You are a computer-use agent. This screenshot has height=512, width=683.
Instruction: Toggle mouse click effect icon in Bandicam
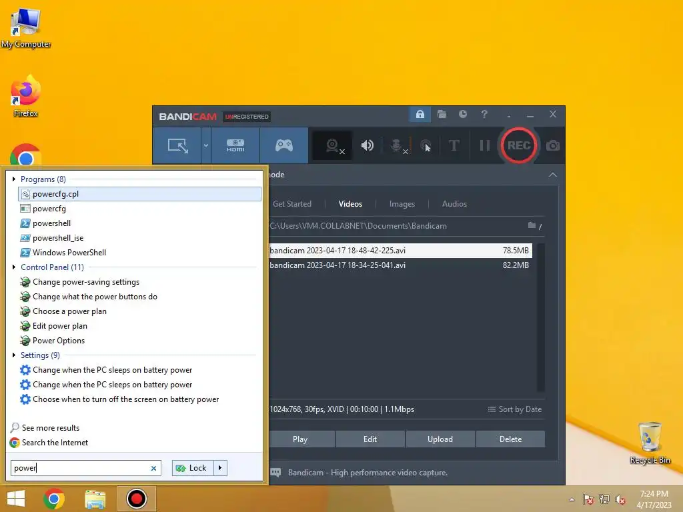click(x=426, y=145)
